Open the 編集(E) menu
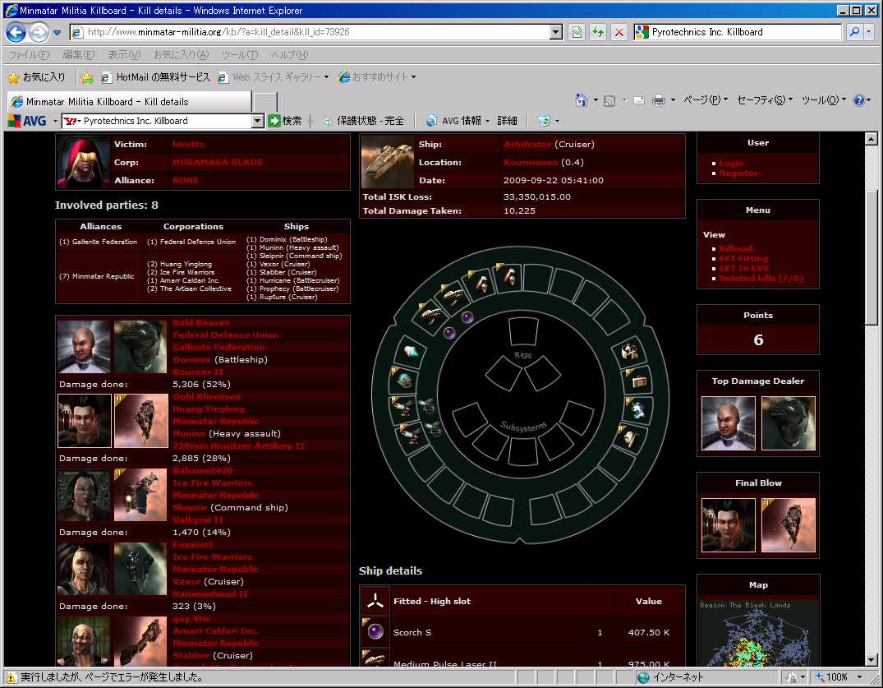Image resolution: width=883 pixels, height=688 pixels. point(78,54)
